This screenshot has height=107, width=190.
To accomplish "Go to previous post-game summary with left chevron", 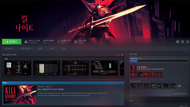I will (116, 55).
